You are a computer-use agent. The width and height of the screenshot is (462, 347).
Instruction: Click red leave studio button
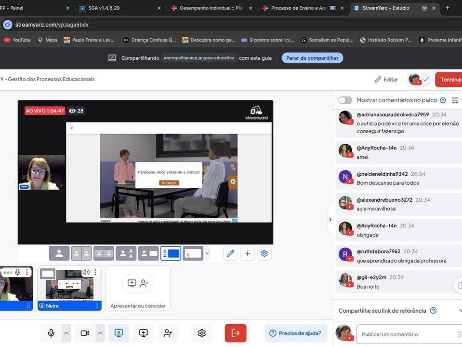(x=236, y=333)
